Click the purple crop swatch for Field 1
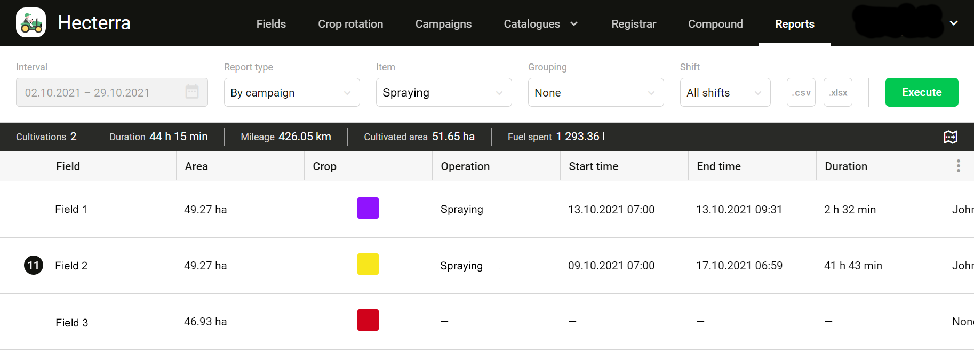This screenshot has width=974, height=351. (368, 208)
